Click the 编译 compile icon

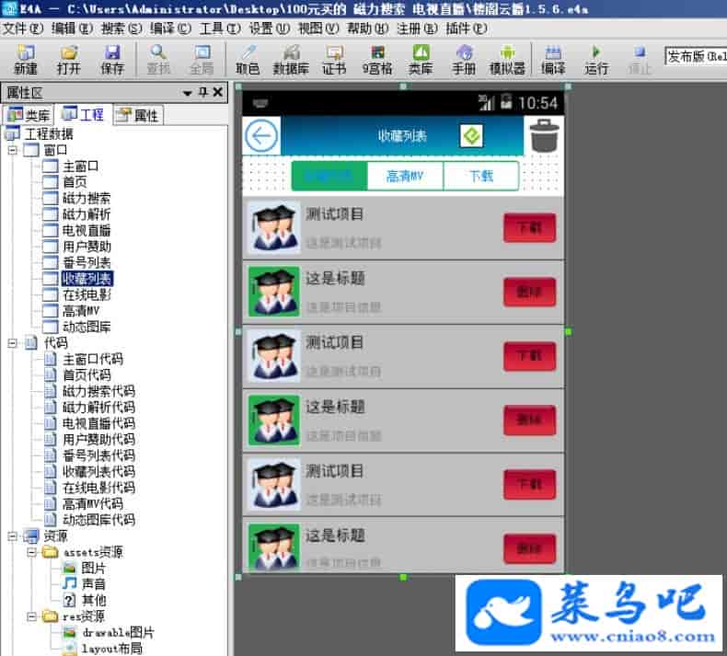point(553,59)
